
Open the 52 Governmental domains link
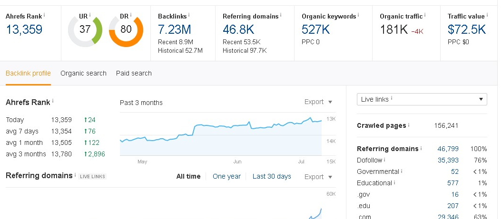(454, 171)
